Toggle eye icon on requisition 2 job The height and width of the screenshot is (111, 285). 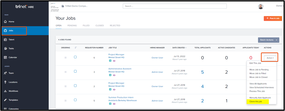click(x=114, y=89)
